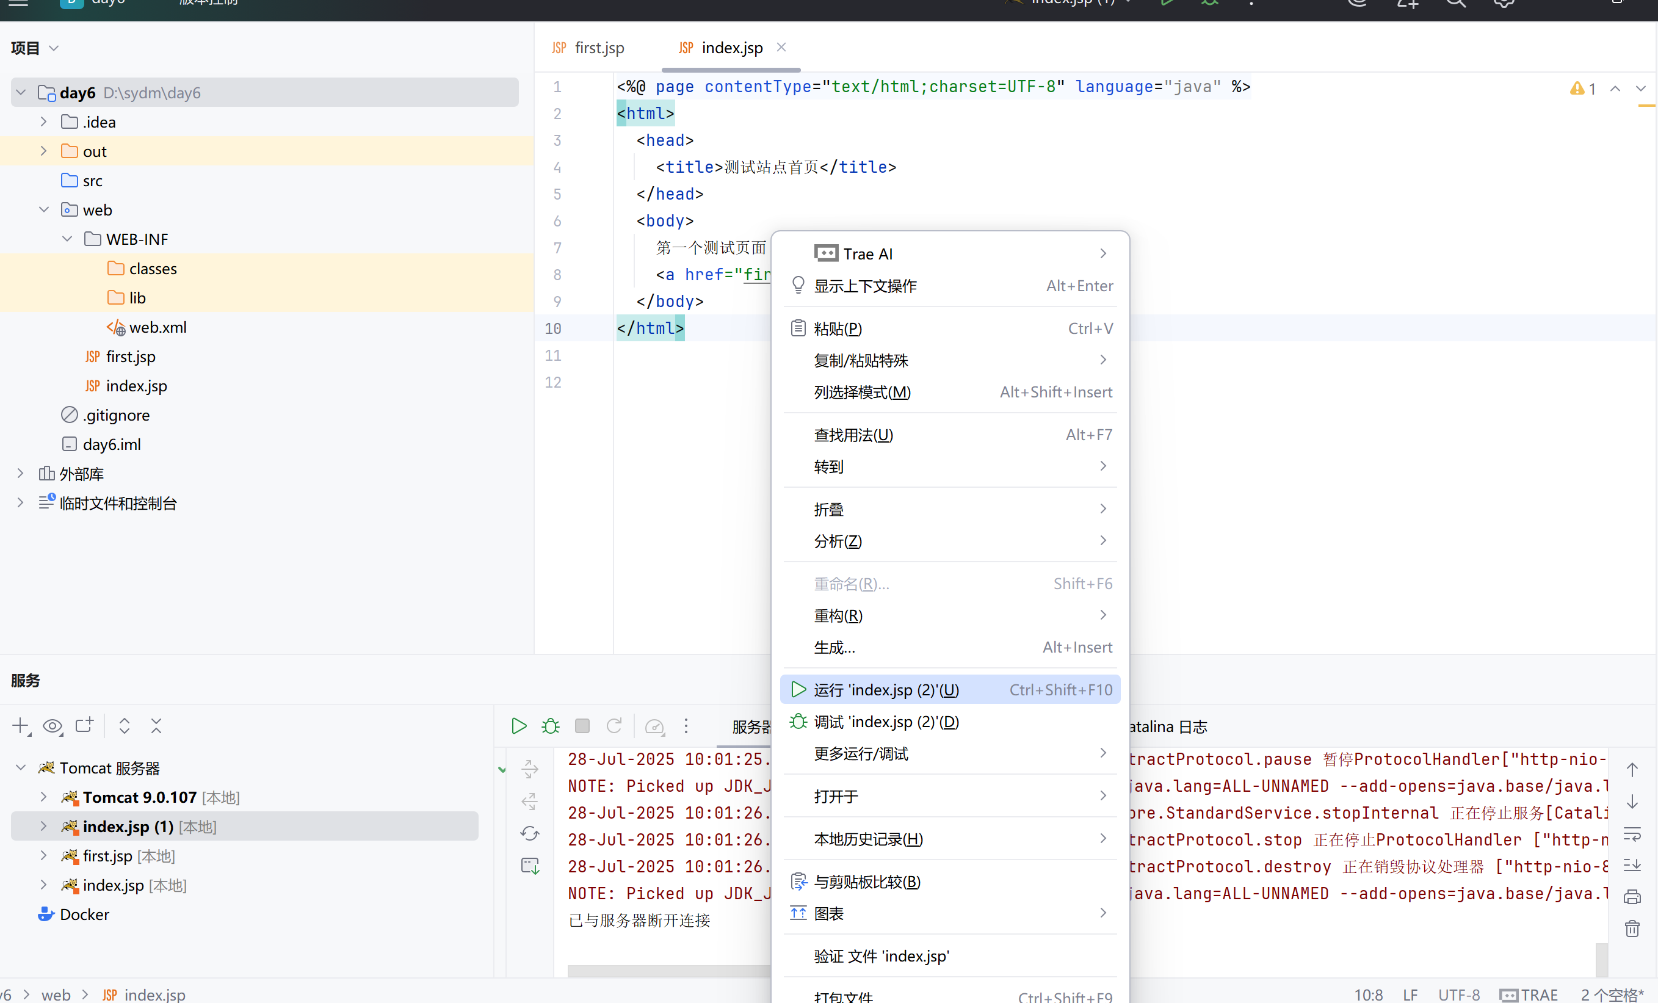This screenshot has height=1003, width=1658.
Task: Click the horizontal scrollbar under console log
Action: coord(667,970)
